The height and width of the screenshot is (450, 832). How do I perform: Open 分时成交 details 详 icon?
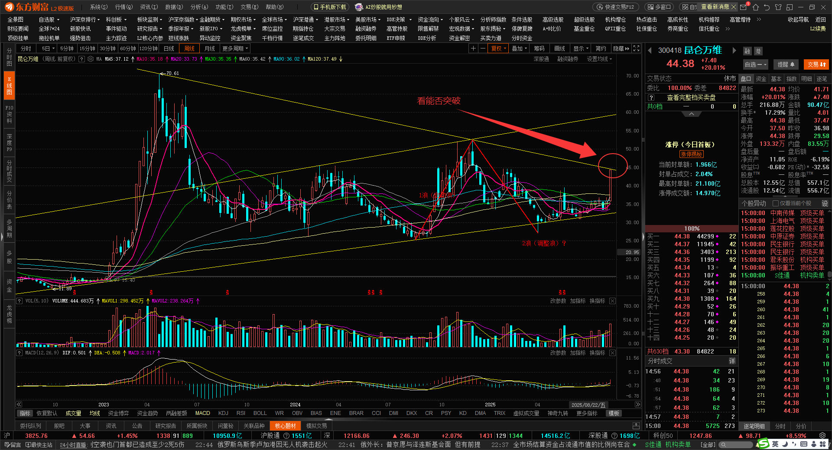[732, 361]
